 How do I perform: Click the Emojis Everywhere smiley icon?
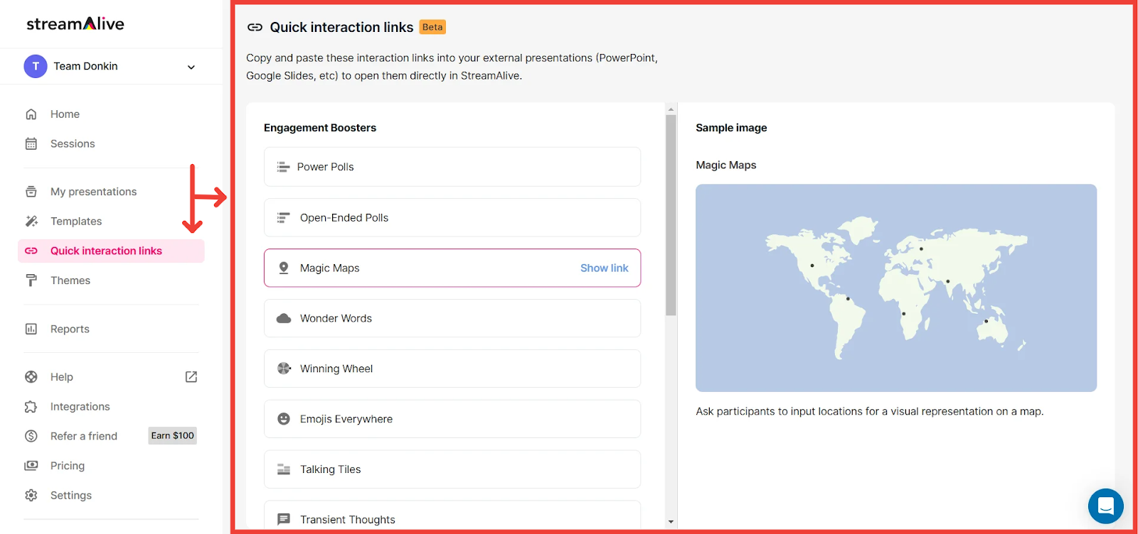coord(284,419)
